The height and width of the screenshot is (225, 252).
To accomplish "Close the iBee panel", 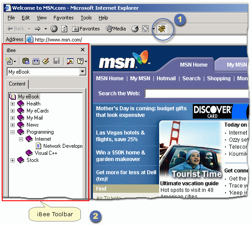I will click(x=83, y=50).
